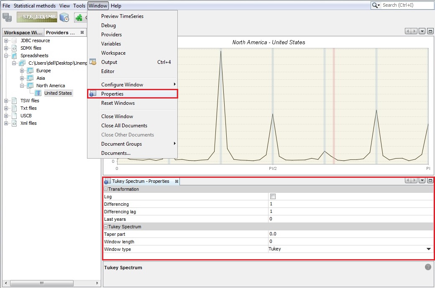Click the database clock icon in toolbar

pyautogui.click(x=64, y=17)
